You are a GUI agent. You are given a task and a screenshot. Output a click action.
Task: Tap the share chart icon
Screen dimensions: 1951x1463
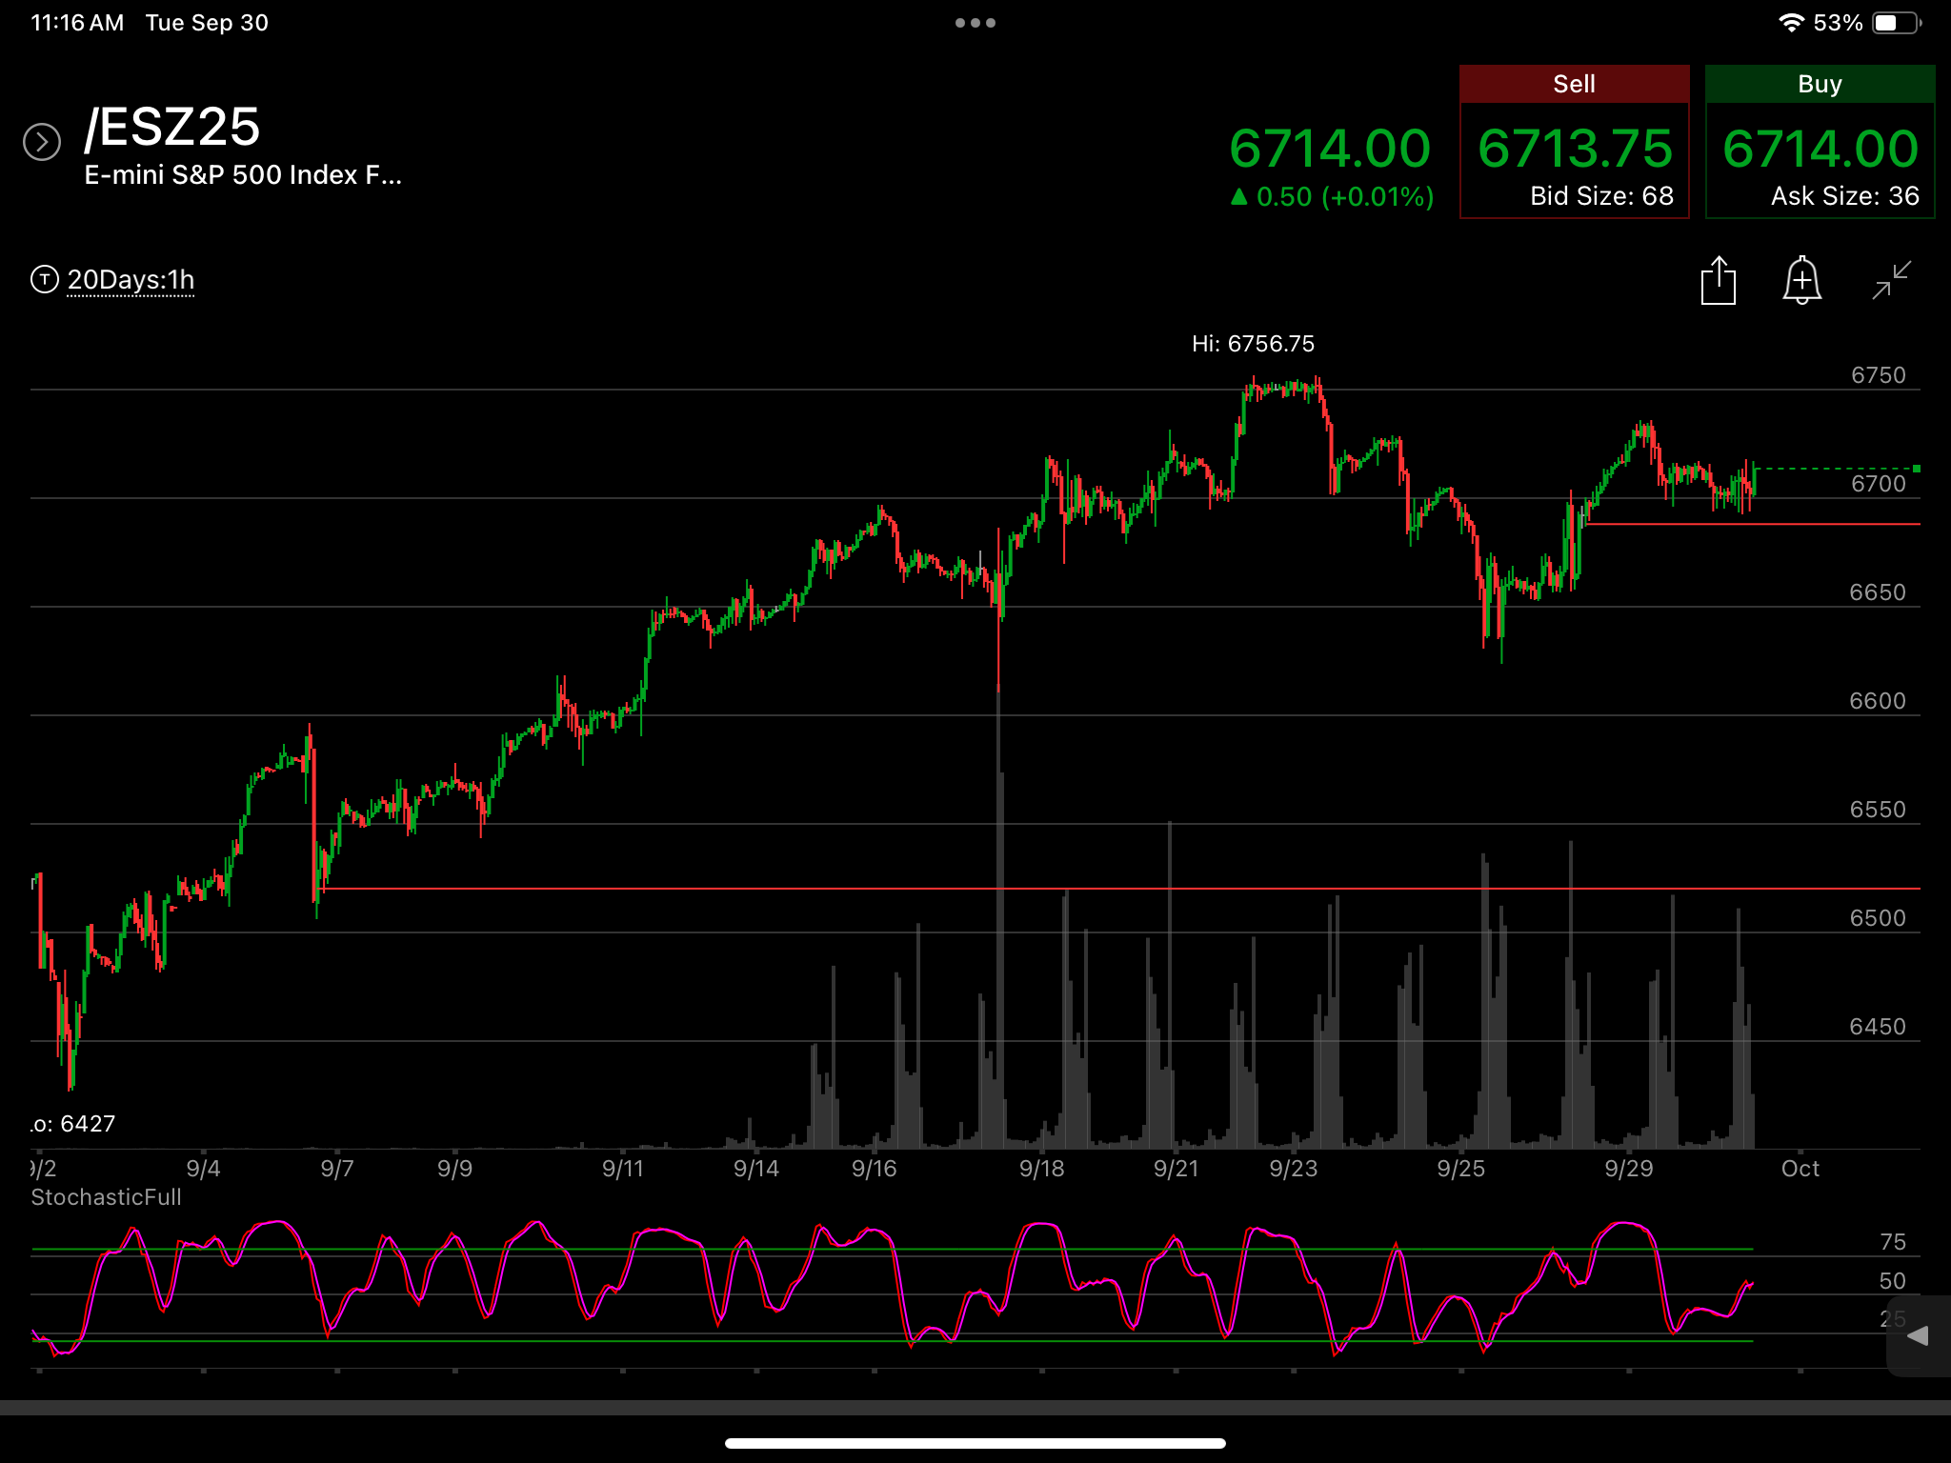(1719, 281)
